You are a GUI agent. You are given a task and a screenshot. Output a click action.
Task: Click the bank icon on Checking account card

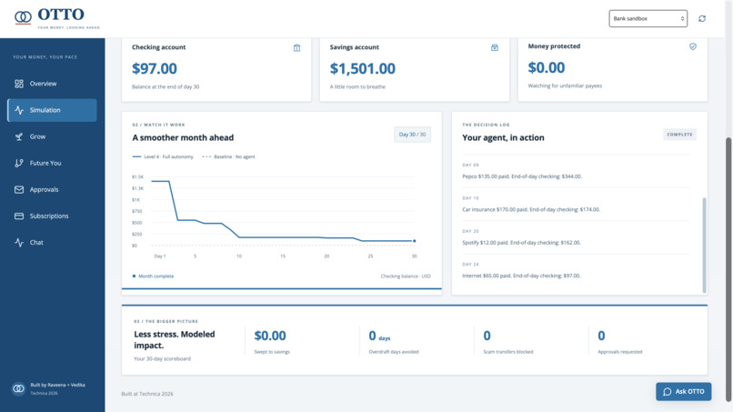296,47
